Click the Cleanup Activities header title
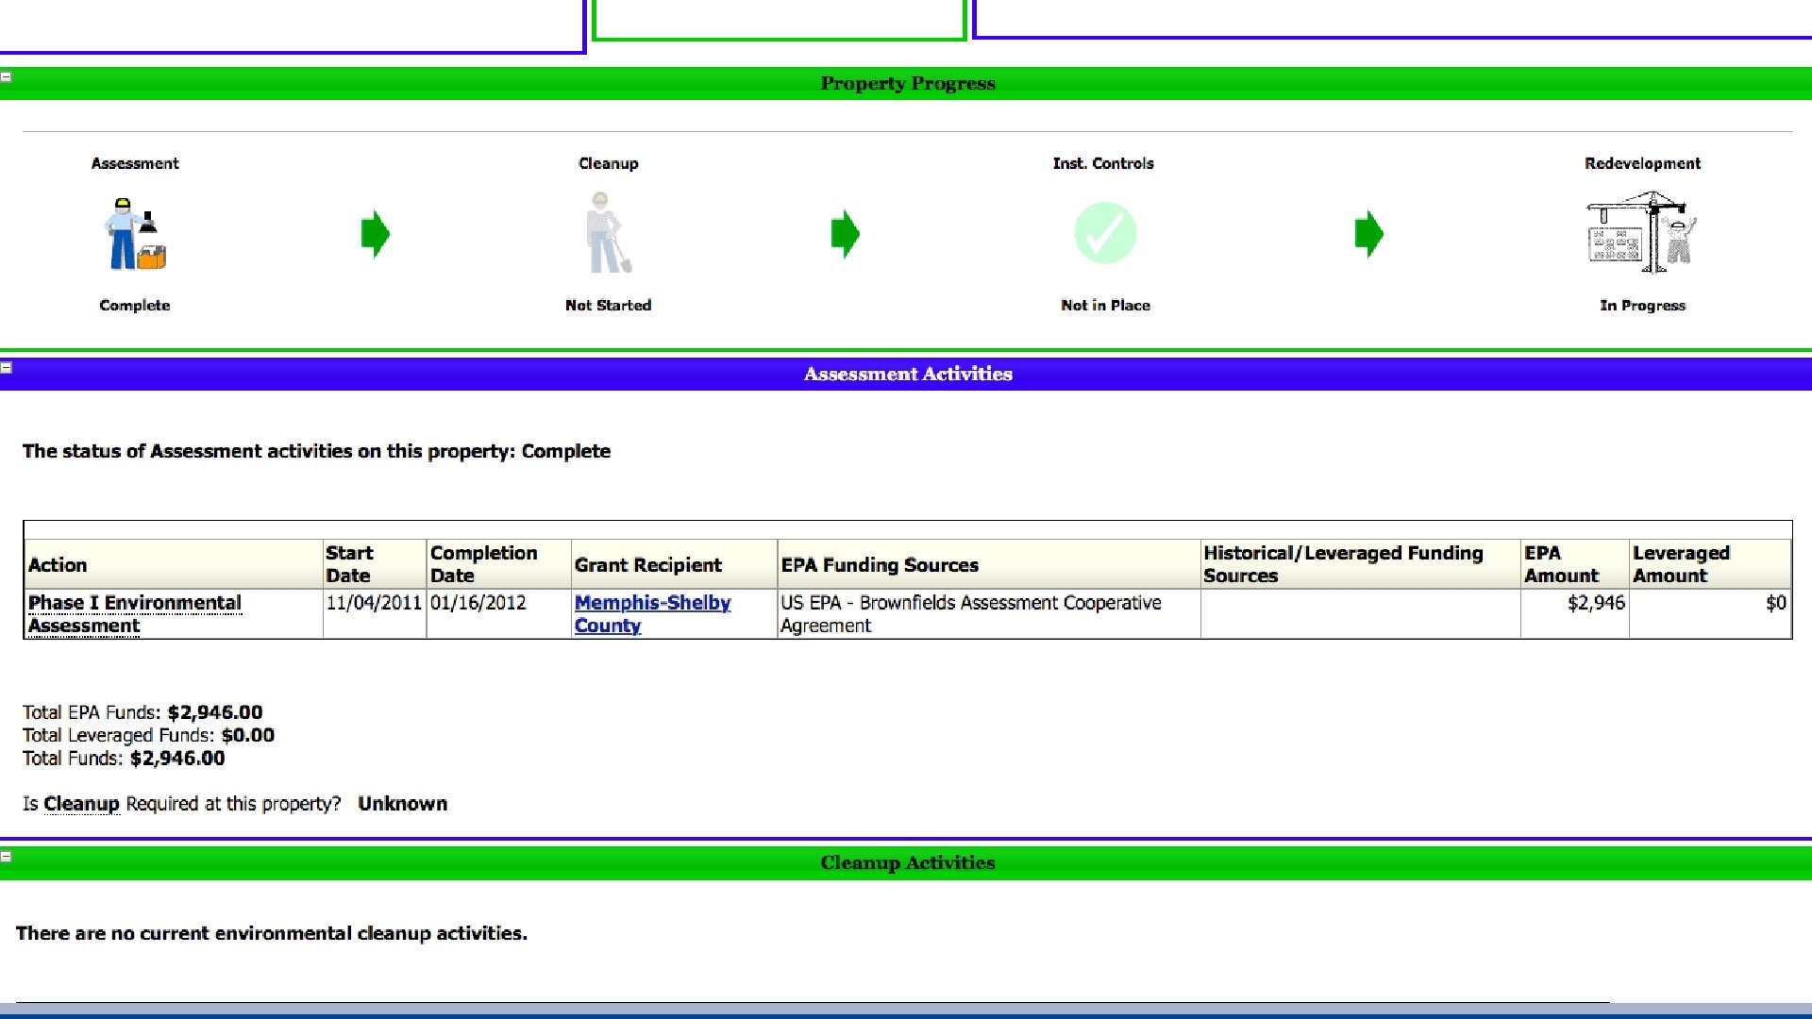 907,862
